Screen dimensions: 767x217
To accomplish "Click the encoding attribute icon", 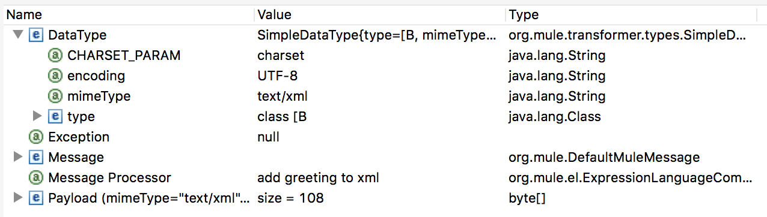I will [55, 76].
